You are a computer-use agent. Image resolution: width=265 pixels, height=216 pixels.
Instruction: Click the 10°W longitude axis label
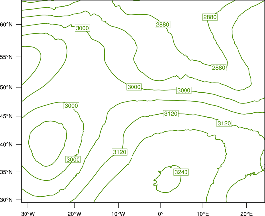click(x=118, y=214)
